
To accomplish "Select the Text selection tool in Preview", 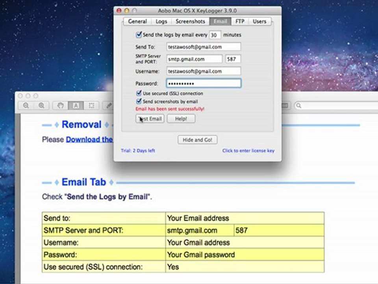I will pyautogui.click(x=76, y=106).
